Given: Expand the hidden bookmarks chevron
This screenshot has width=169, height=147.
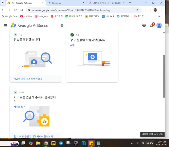Looking at the screenshot, I should (159, 16).
